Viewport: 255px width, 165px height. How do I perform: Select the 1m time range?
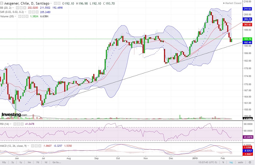(29, 162)
